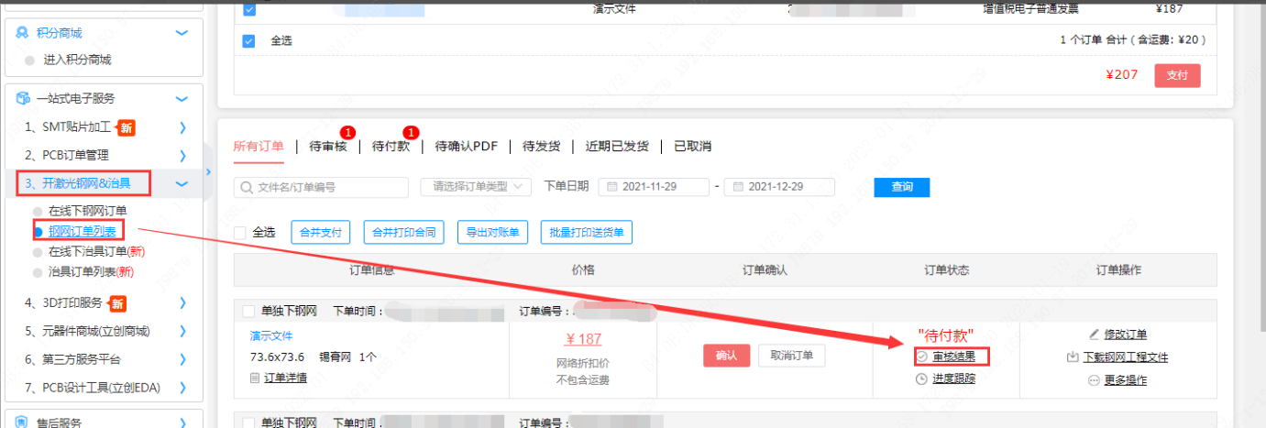Click the 更多操作 ellipsis icon
Screen dimensions: 1266x428
tap(1094, 380)
